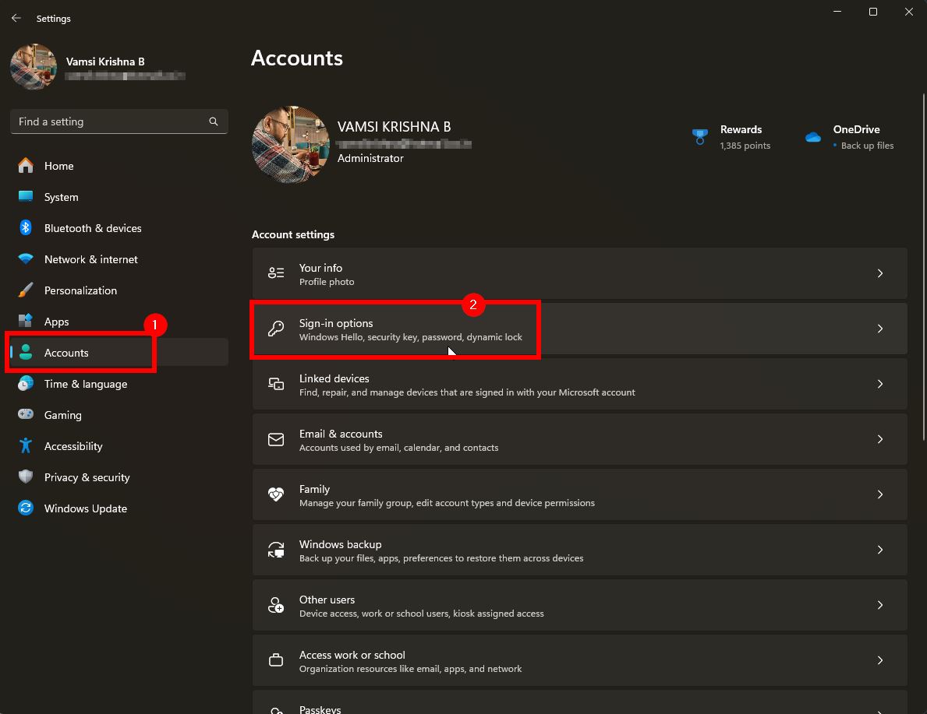
Task: Click the Personalization paintbrush icon
Action: tap(26, 290)
